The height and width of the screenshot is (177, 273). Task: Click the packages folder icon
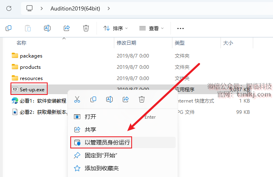tap(15, 56)
